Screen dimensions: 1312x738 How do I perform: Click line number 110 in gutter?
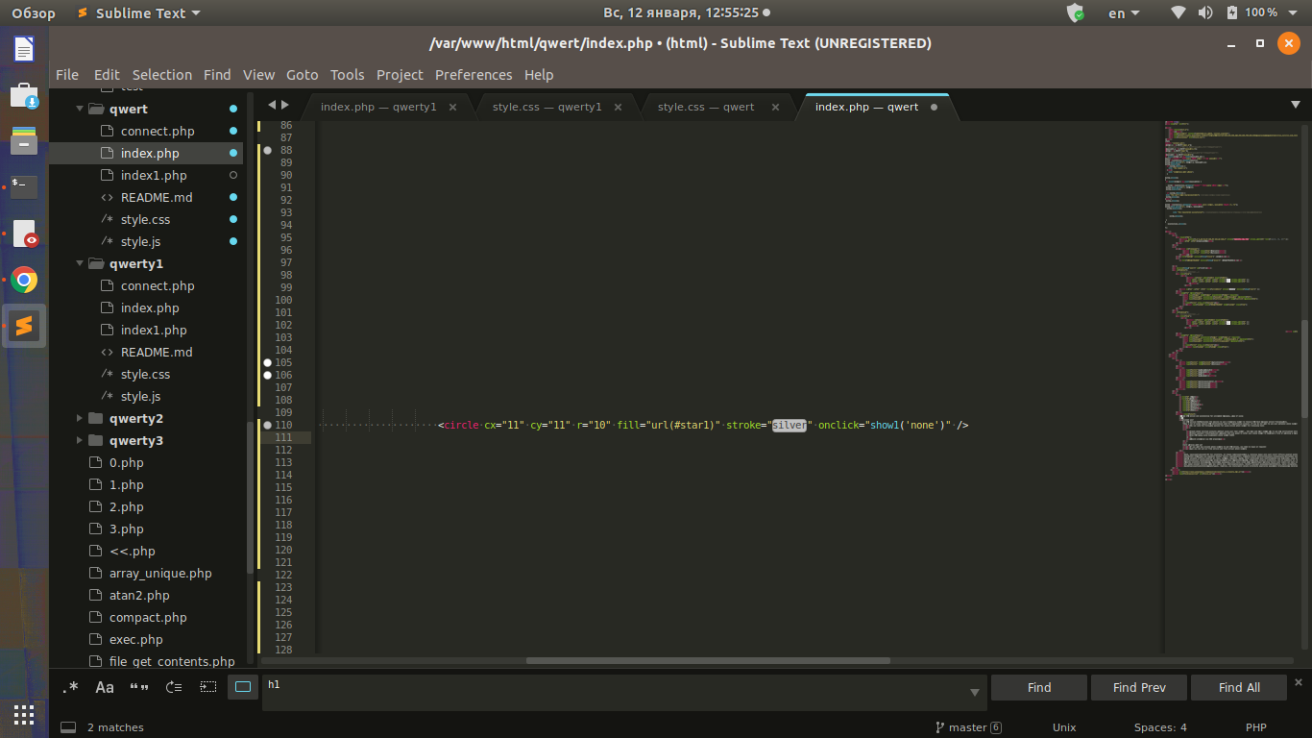coord(283,425)
